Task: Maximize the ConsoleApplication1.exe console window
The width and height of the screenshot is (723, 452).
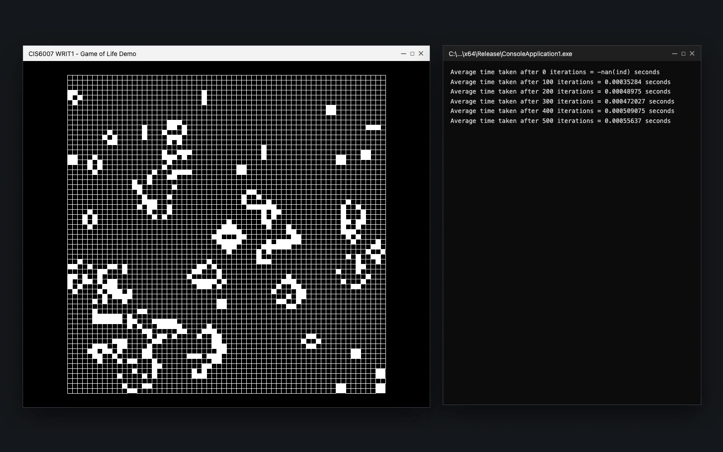Action: (x=683, y=53)
